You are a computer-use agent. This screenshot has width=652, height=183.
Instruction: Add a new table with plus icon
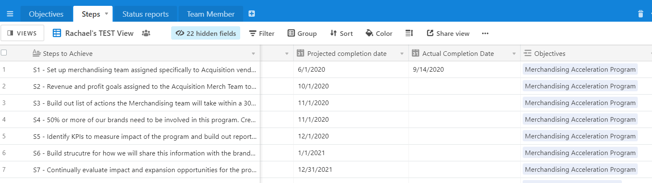pos(252,14)
